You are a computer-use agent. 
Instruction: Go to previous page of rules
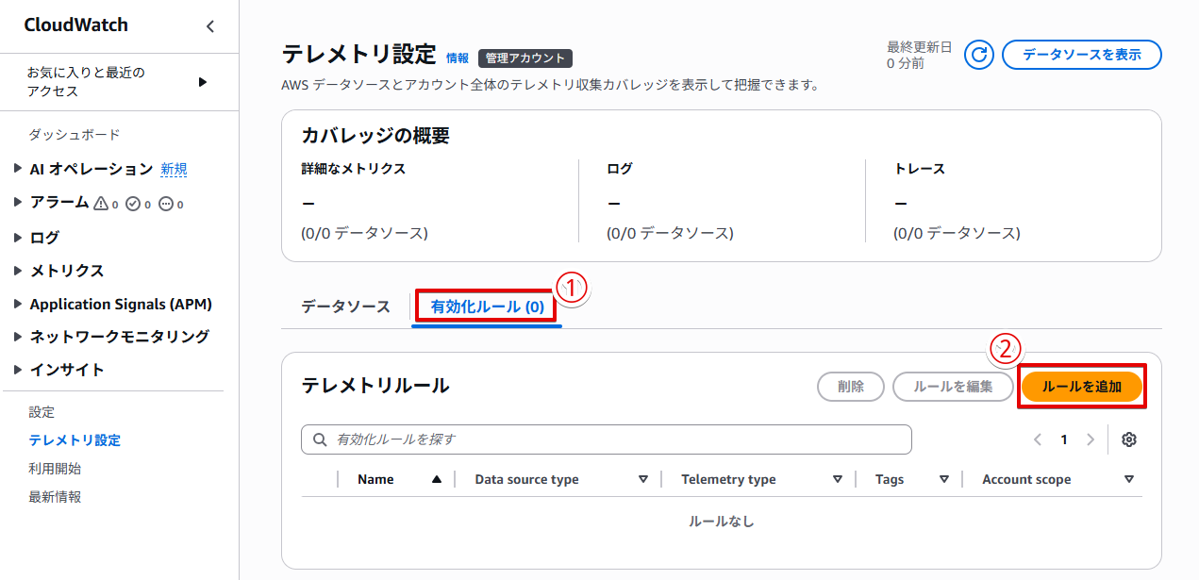[x=1038, y=439]
